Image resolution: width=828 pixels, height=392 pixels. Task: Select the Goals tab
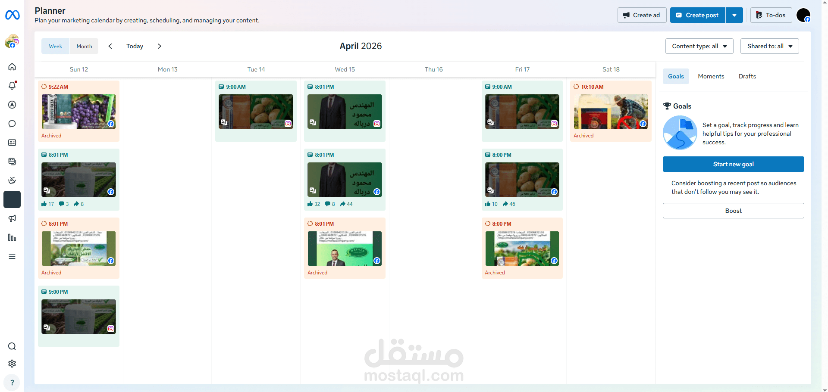(676, 76)
